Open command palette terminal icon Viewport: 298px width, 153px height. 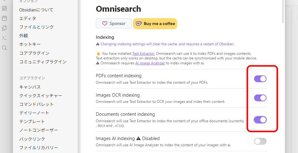[x=4, y=38]
